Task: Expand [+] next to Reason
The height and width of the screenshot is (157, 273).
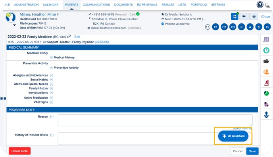Action: 52,117
